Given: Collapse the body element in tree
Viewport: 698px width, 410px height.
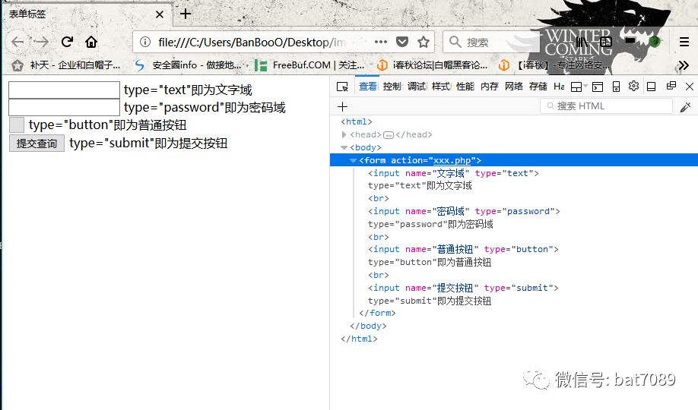Looking at the screenshot, I should (344, 147).
